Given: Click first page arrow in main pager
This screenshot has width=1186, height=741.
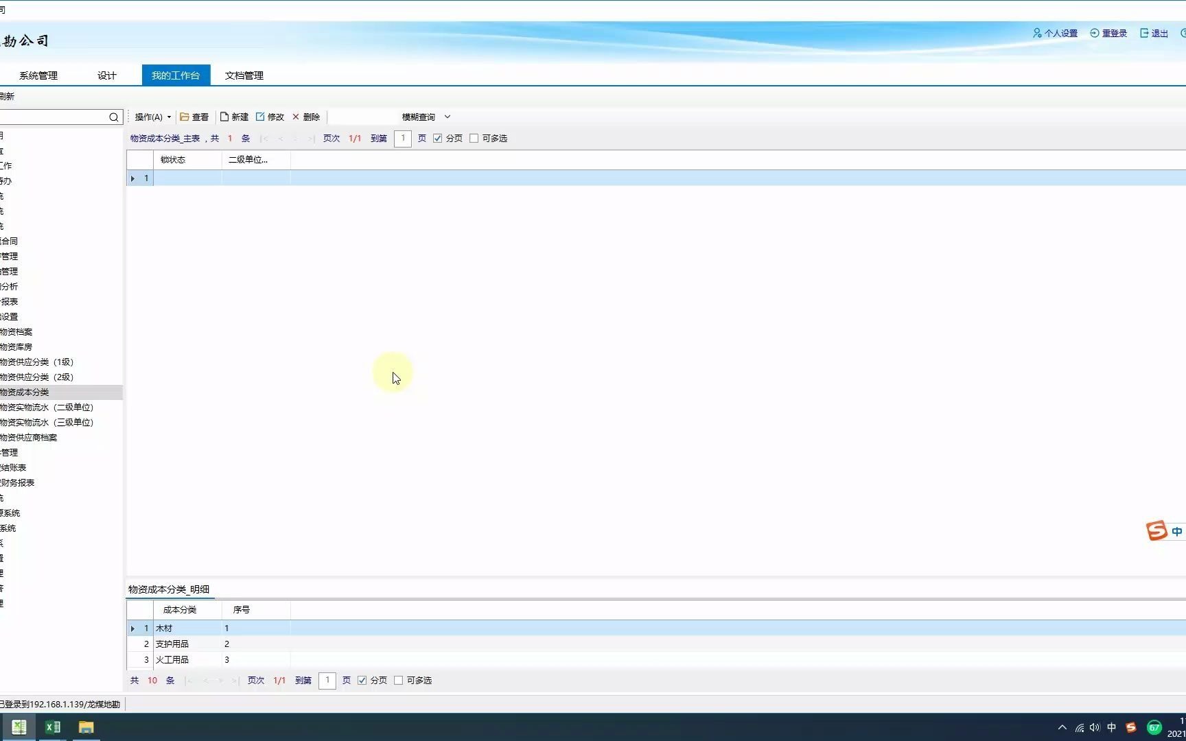Looking at the screenshot, I should (264, 139).
